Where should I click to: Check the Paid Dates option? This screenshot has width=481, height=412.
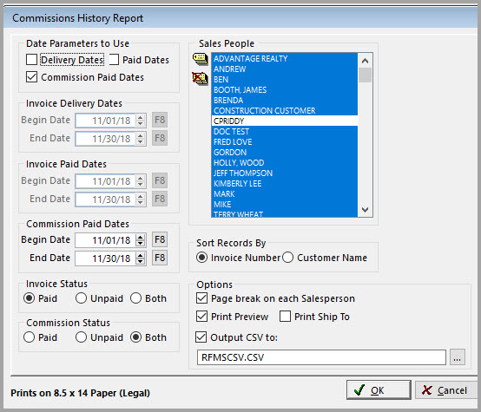coord(114,60)
